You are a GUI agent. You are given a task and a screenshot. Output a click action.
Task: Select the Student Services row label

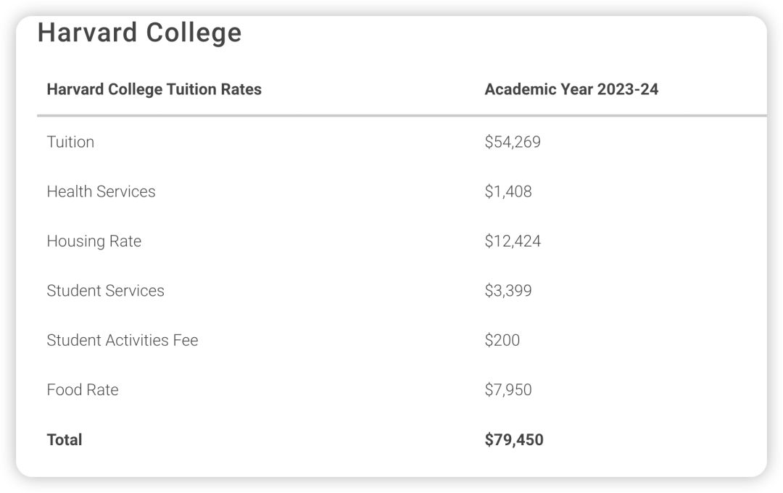pos(105,291)
